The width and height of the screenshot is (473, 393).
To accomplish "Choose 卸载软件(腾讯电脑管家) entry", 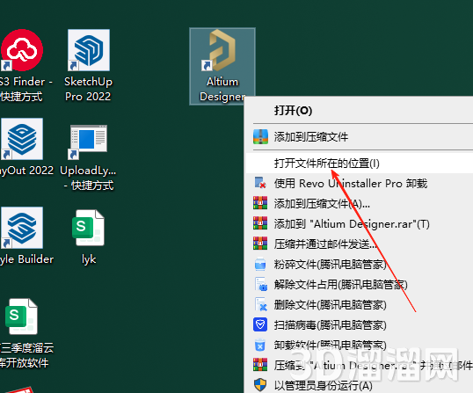I will [359, 345].
